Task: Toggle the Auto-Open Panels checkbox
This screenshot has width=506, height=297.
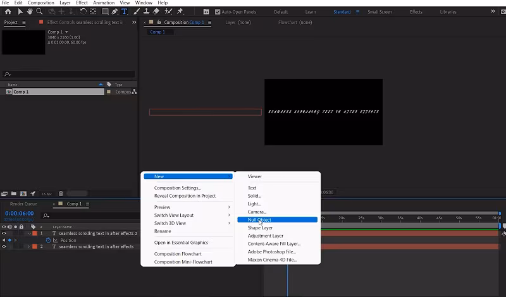Action: click(x=218, y=12)
